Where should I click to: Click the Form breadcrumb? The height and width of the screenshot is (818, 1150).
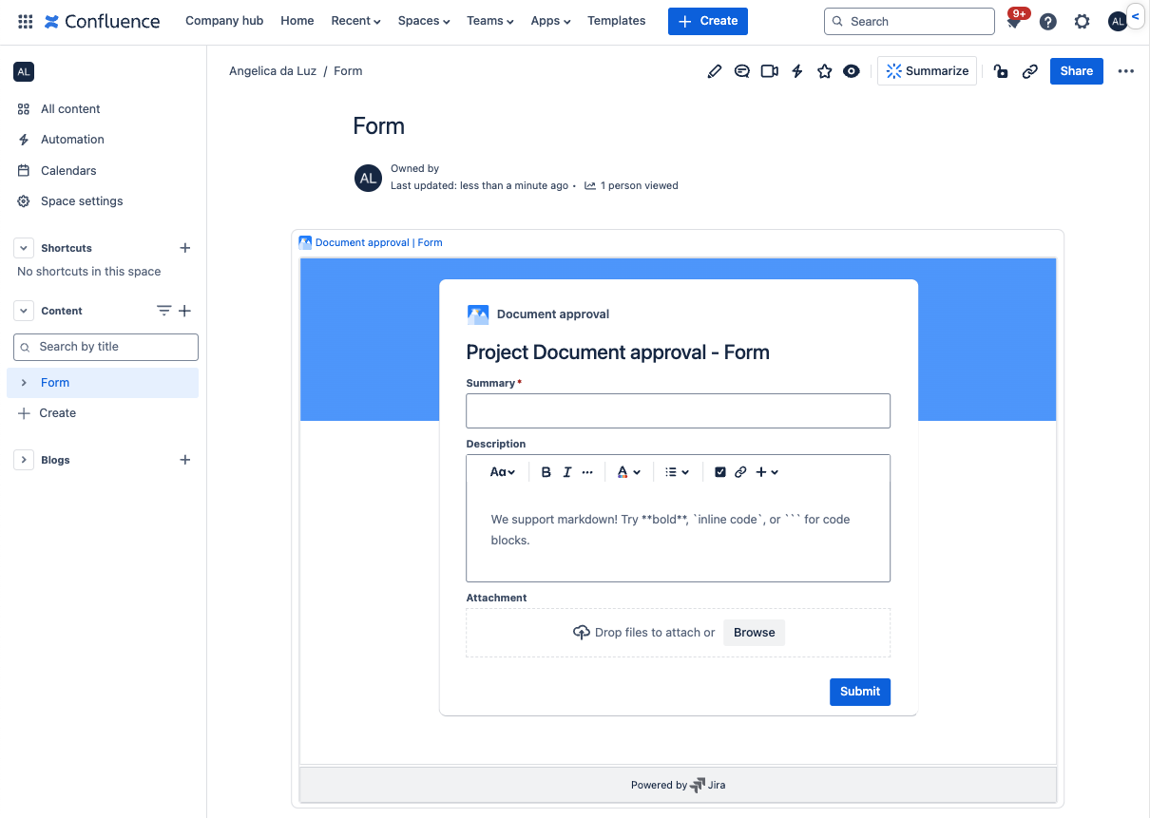pos(348,71)
